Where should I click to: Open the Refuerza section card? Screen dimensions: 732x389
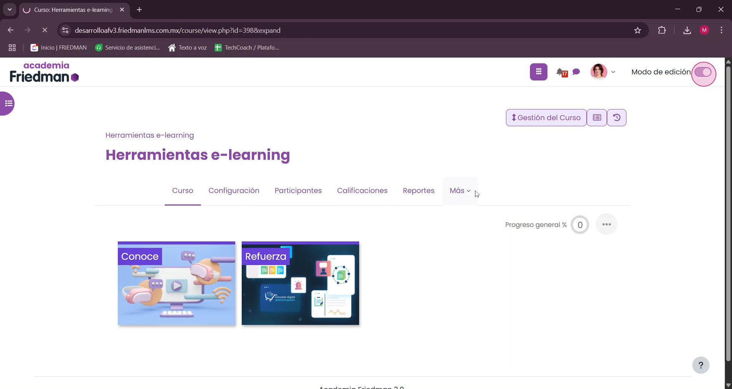click(x=300, y=283)
